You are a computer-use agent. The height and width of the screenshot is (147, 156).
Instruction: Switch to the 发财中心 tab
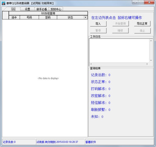tap(56, 9)
